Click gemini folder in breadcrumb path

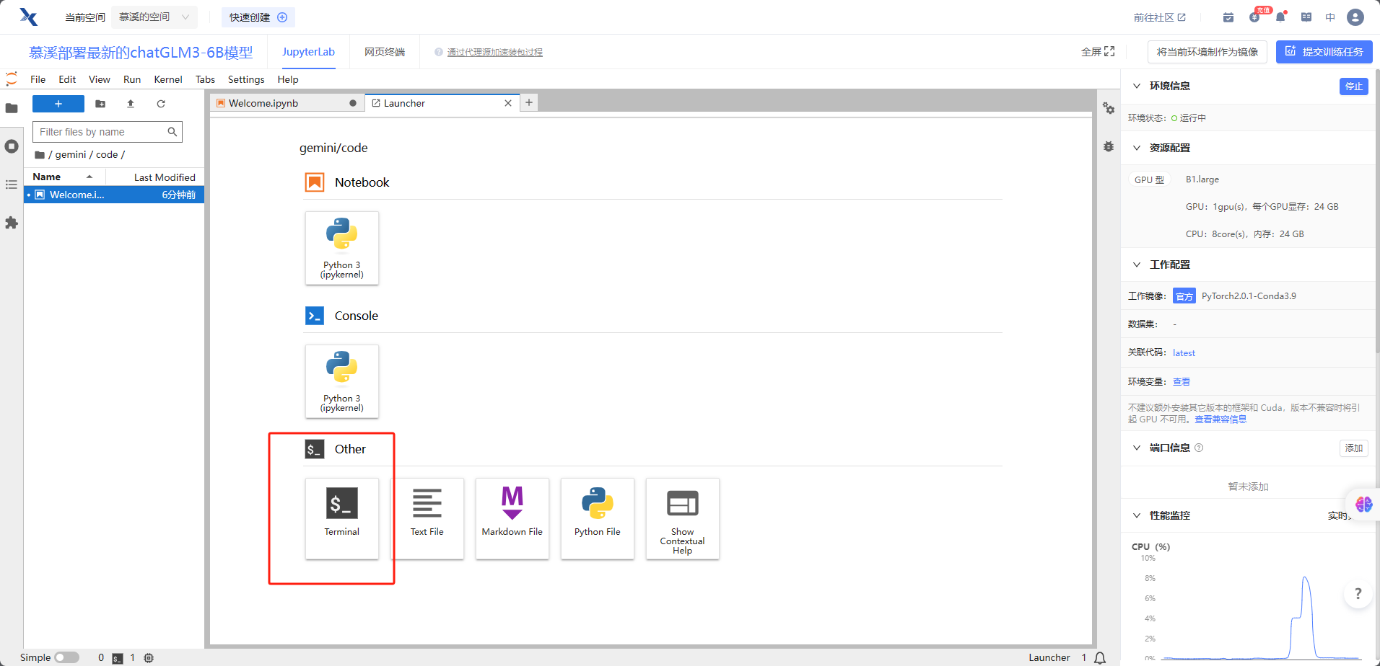71,154
